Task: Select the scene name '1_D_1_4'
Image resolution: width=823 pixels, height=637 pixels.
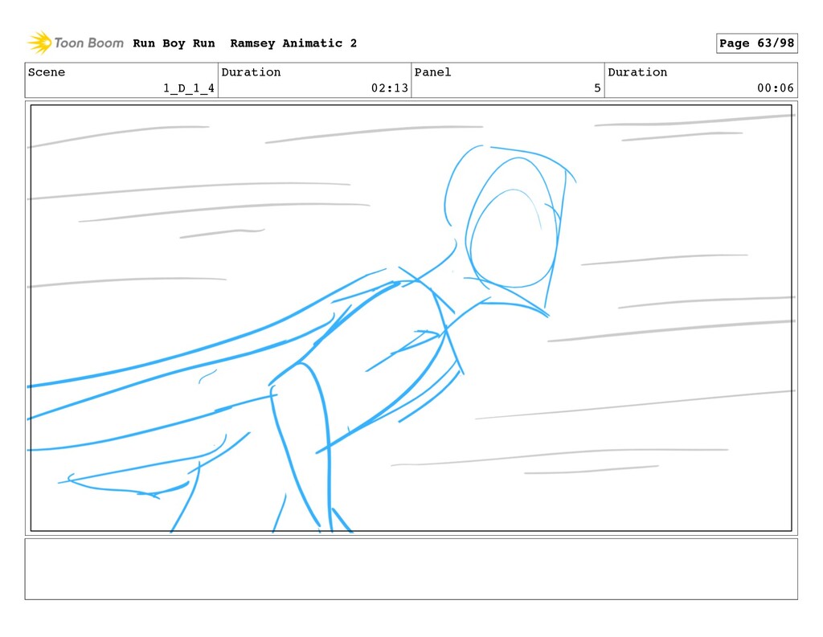Action: click(x=188, y=88)
